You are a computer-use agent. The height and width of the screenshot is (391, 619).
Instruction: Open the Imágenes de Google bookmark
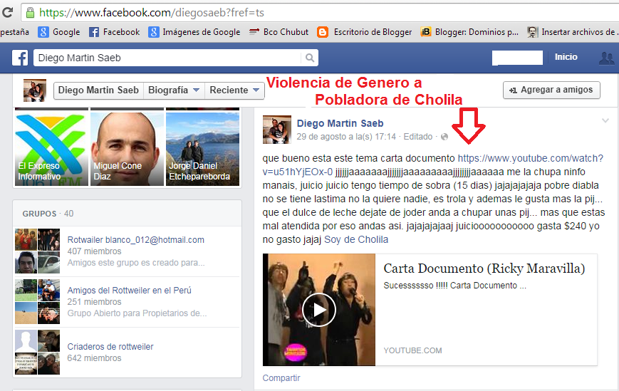tap(194, 32)
